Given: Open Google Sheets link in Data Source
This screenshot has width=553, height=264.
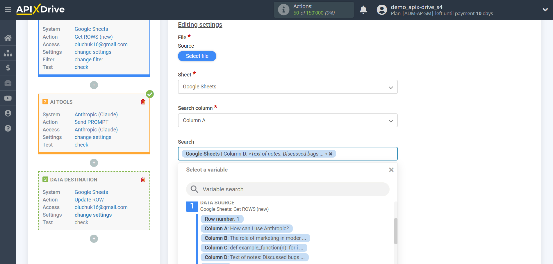Looking at the screenshot, I should coord(91,29).
